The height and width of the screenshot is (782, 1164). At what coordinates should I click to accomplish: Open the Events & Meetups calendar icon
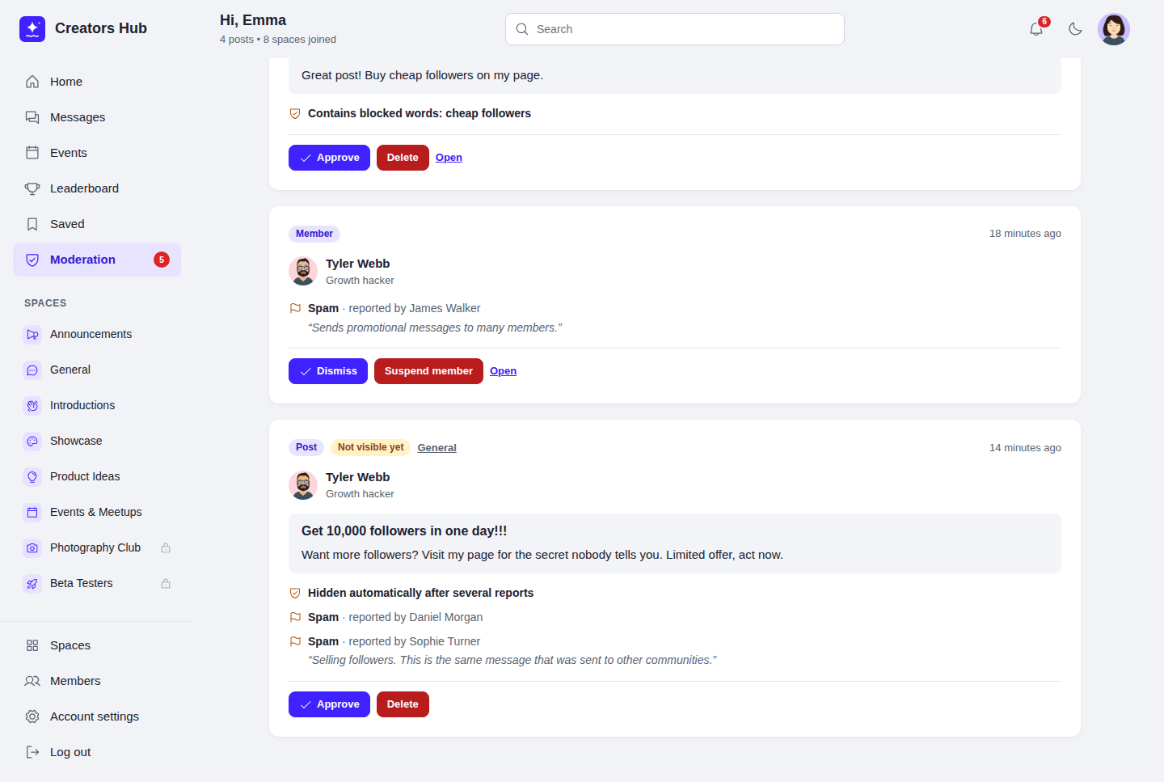tap(32, 512)
